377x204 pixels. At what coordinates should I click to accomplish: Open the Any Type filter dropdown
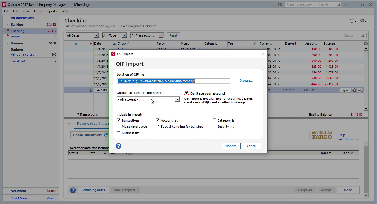tap(114, 35)
